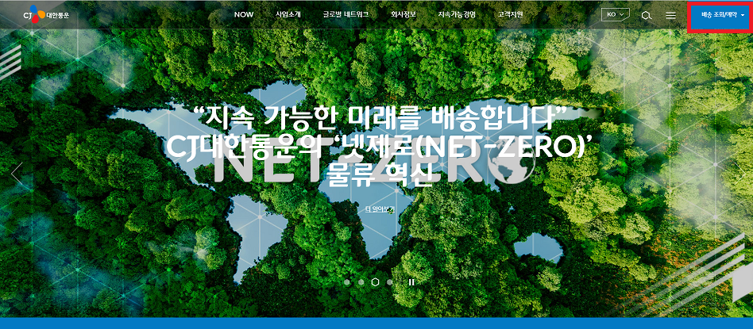Open the hamburger full menu icon
This screenshot has width=753, height=329.
[x=671, y=15]
